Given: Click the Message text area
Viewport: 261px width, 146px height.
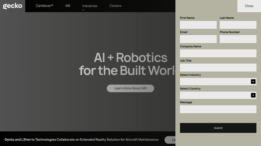Looking at the screenshot, I should click(x=218, y=109).
